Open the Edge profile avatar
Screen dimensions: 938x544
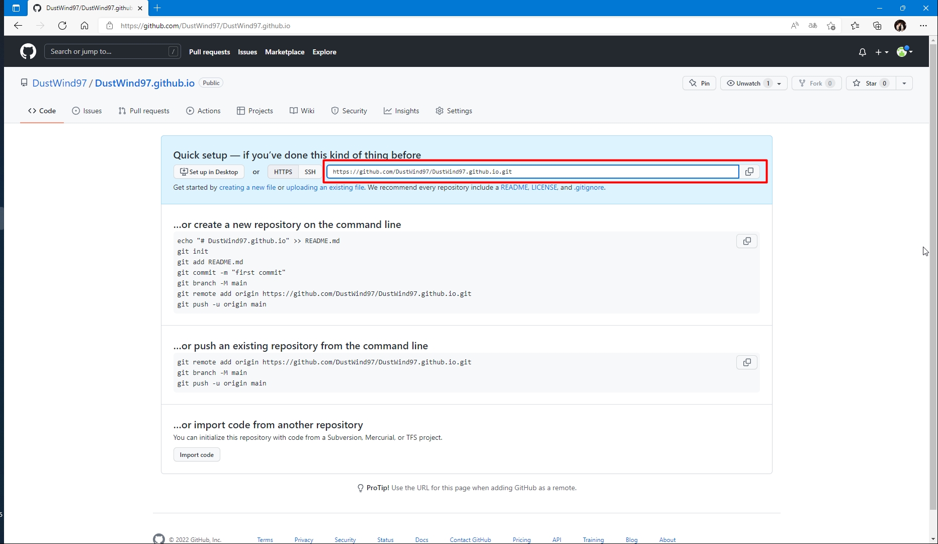click(x=900, y=26)
